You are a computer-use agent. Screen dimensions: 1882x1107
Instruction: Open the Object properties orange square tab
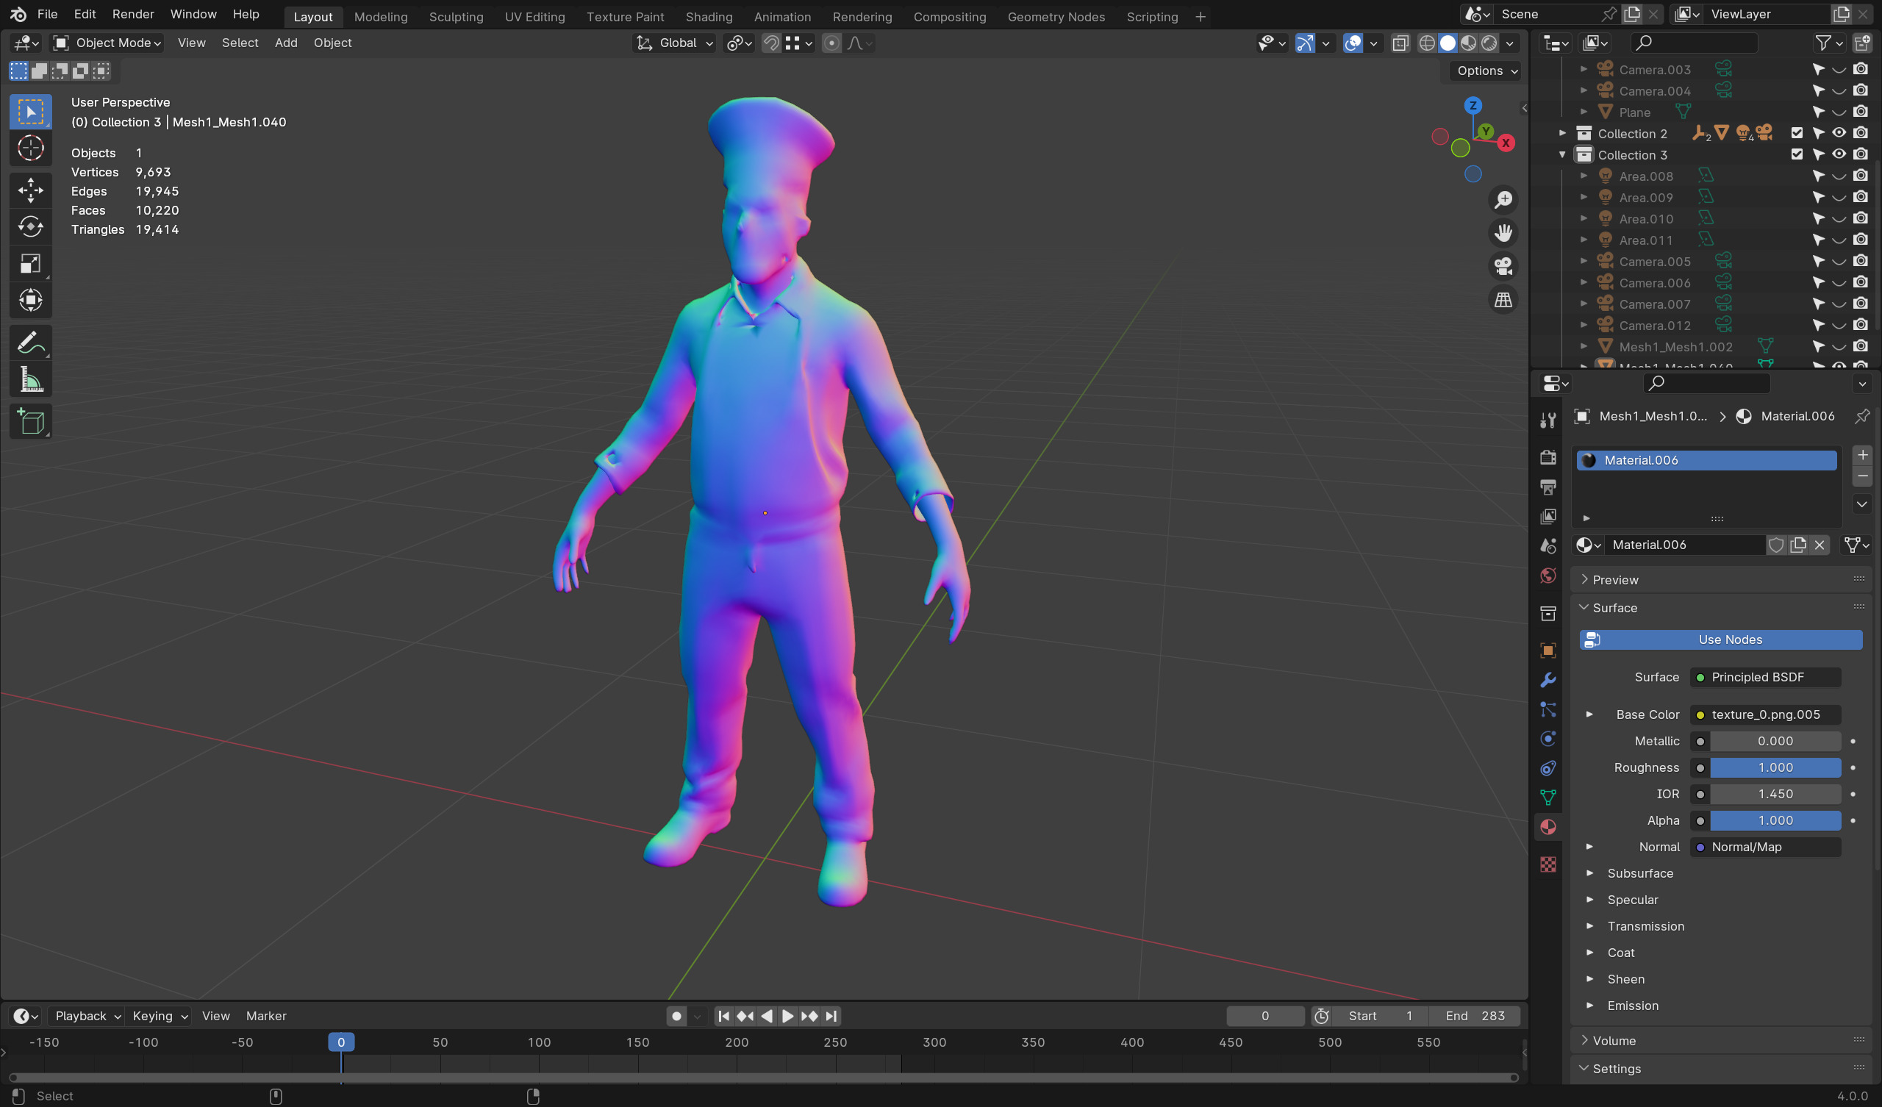1548,651
